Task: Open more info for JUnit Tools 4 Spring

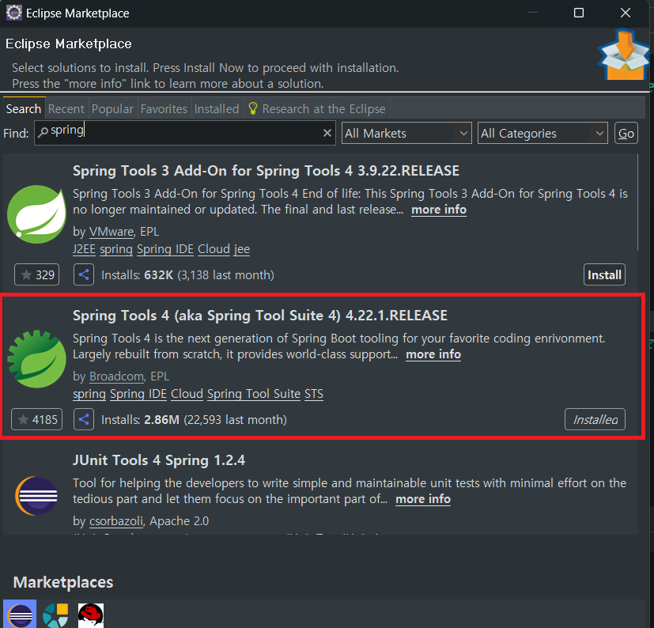Action: tap(423, 499)
